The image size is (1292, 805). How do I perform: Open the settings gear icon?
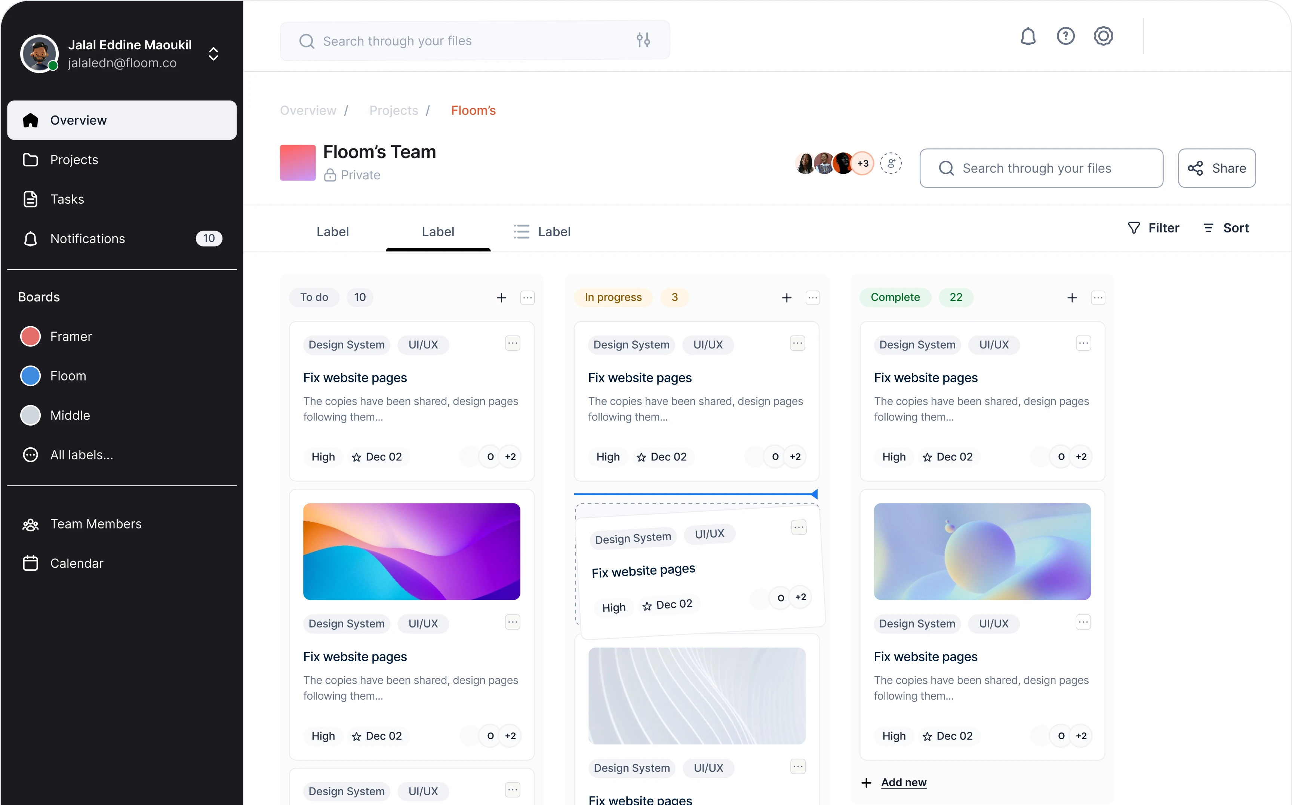pyautogui.click(x=1104, y=36)
